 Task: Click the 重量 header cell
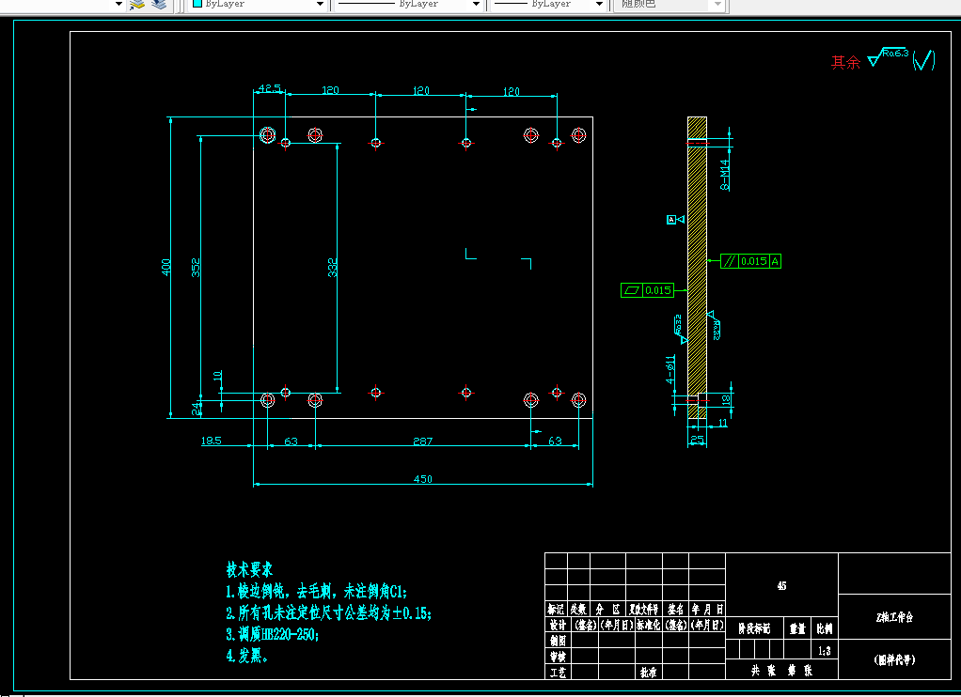(797, 628)
